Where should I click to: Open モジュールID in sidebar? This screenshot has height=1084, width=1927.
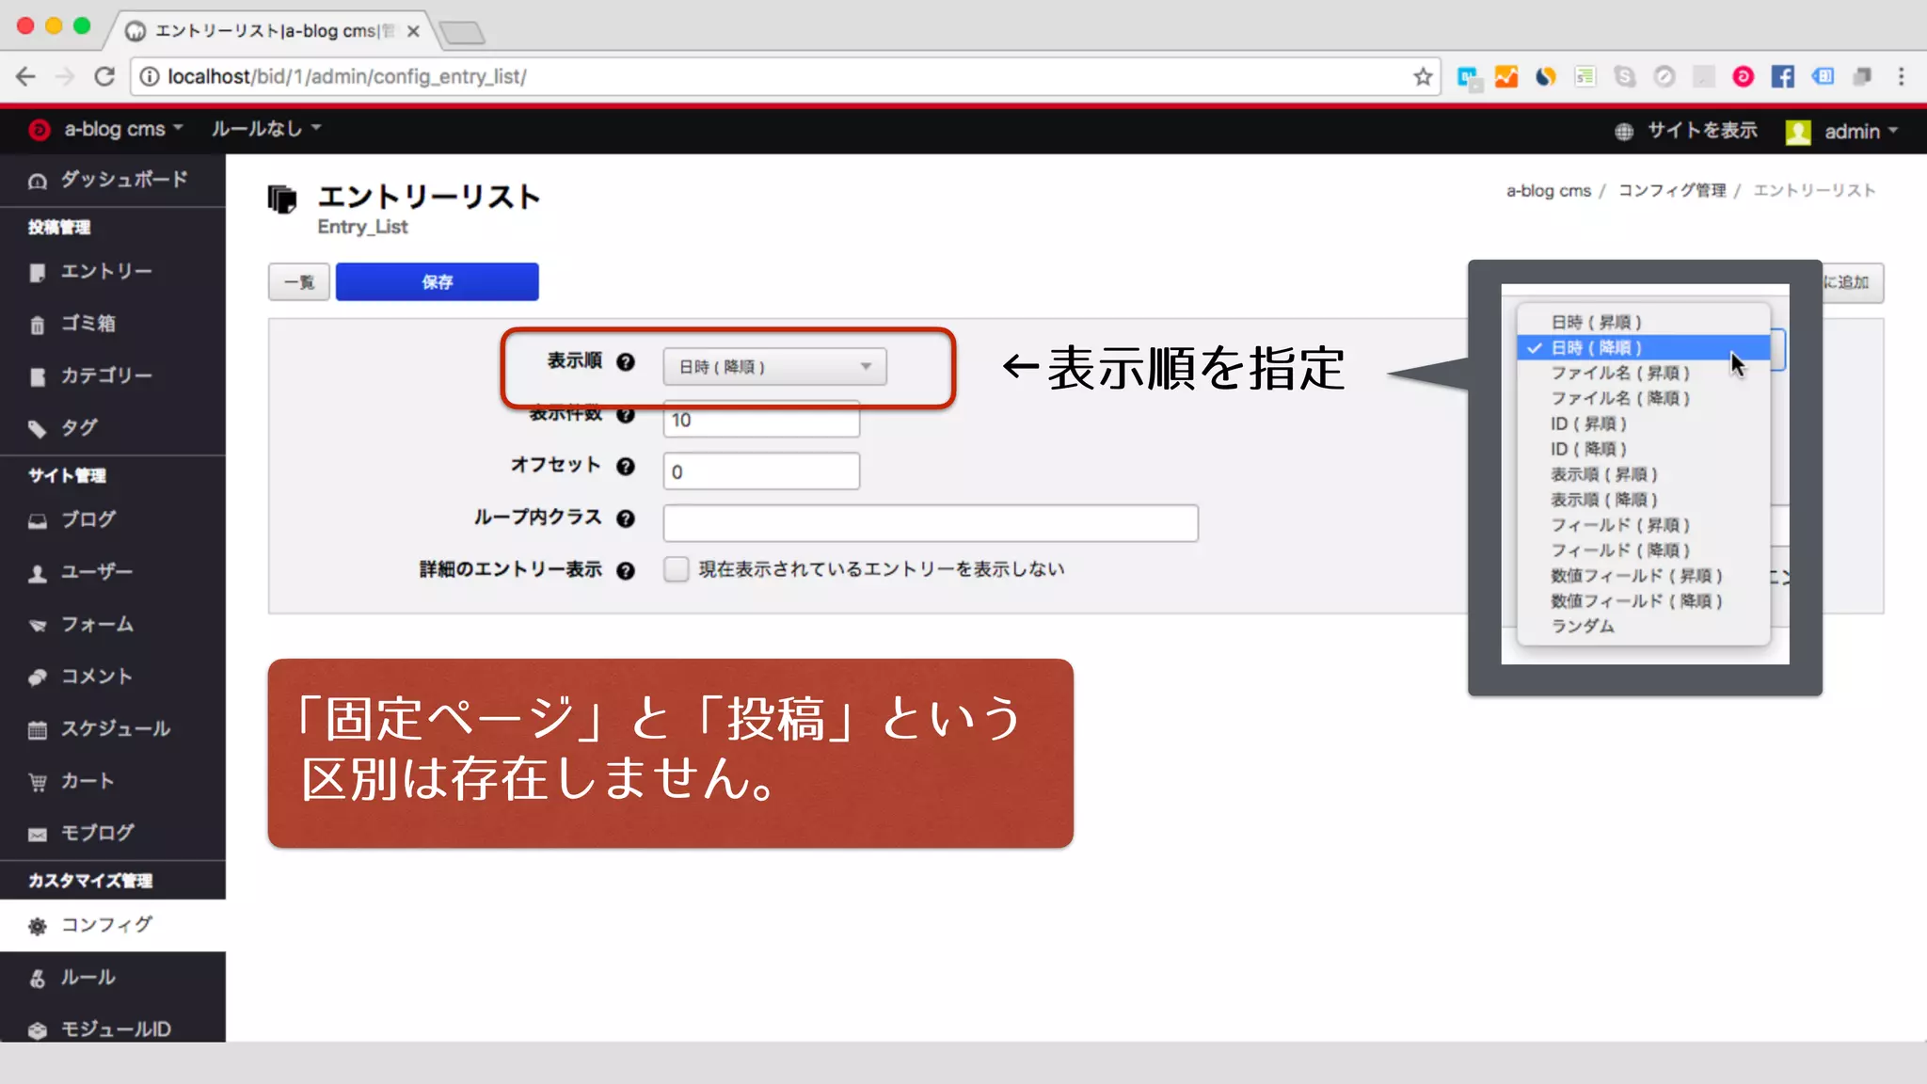(113, 1028)
